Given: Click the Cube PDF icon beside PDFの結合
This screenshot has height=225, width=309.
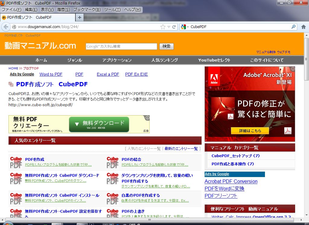Looking at the screenshot, I should click(112, 162).
